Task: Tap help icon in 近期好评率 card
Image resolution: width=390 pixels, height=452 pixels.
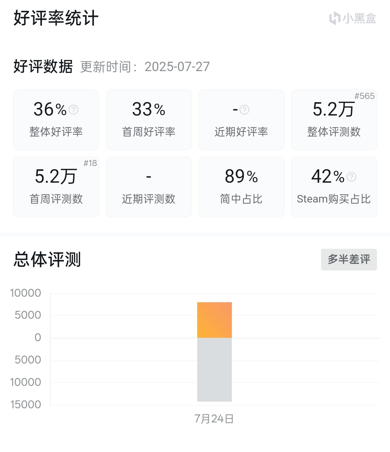Action: 244,109
